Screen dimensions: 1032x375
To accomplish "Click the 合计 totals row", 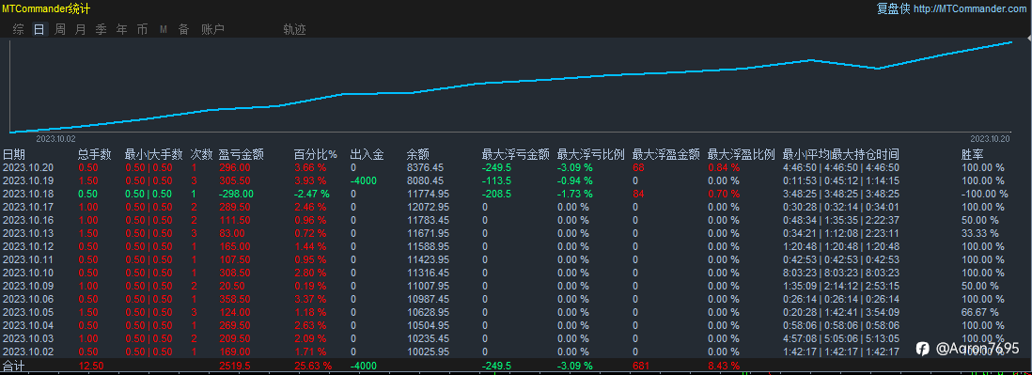I will point(516,365).
